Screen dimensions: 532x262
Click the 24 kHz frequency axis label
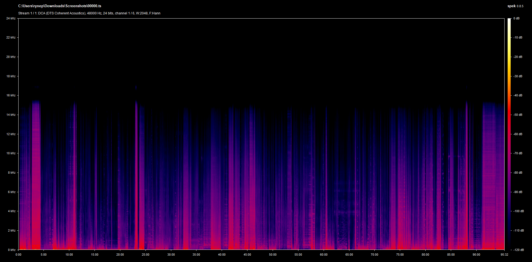coord(11,19)
